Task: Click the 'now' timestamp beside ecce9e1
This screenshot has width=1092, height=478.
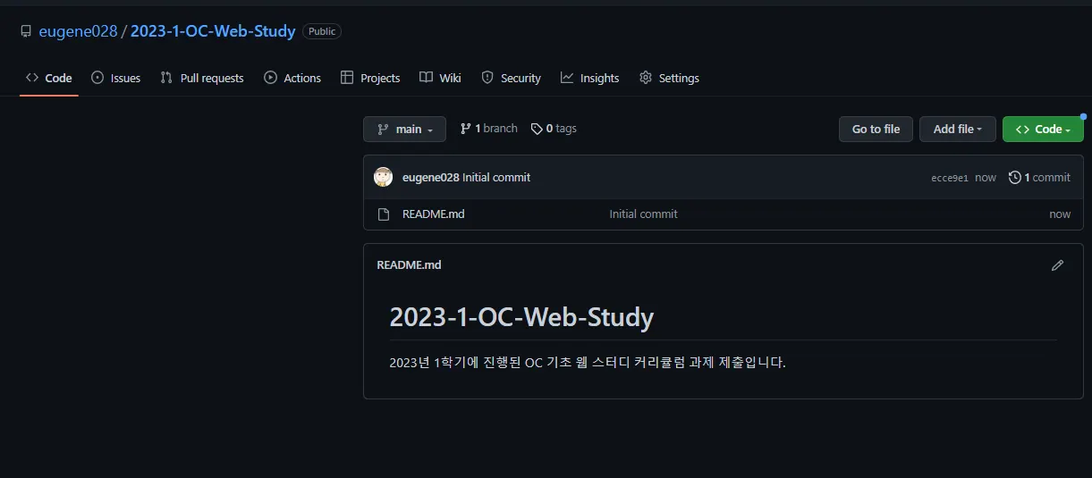Action: click(x=986, y=178)
